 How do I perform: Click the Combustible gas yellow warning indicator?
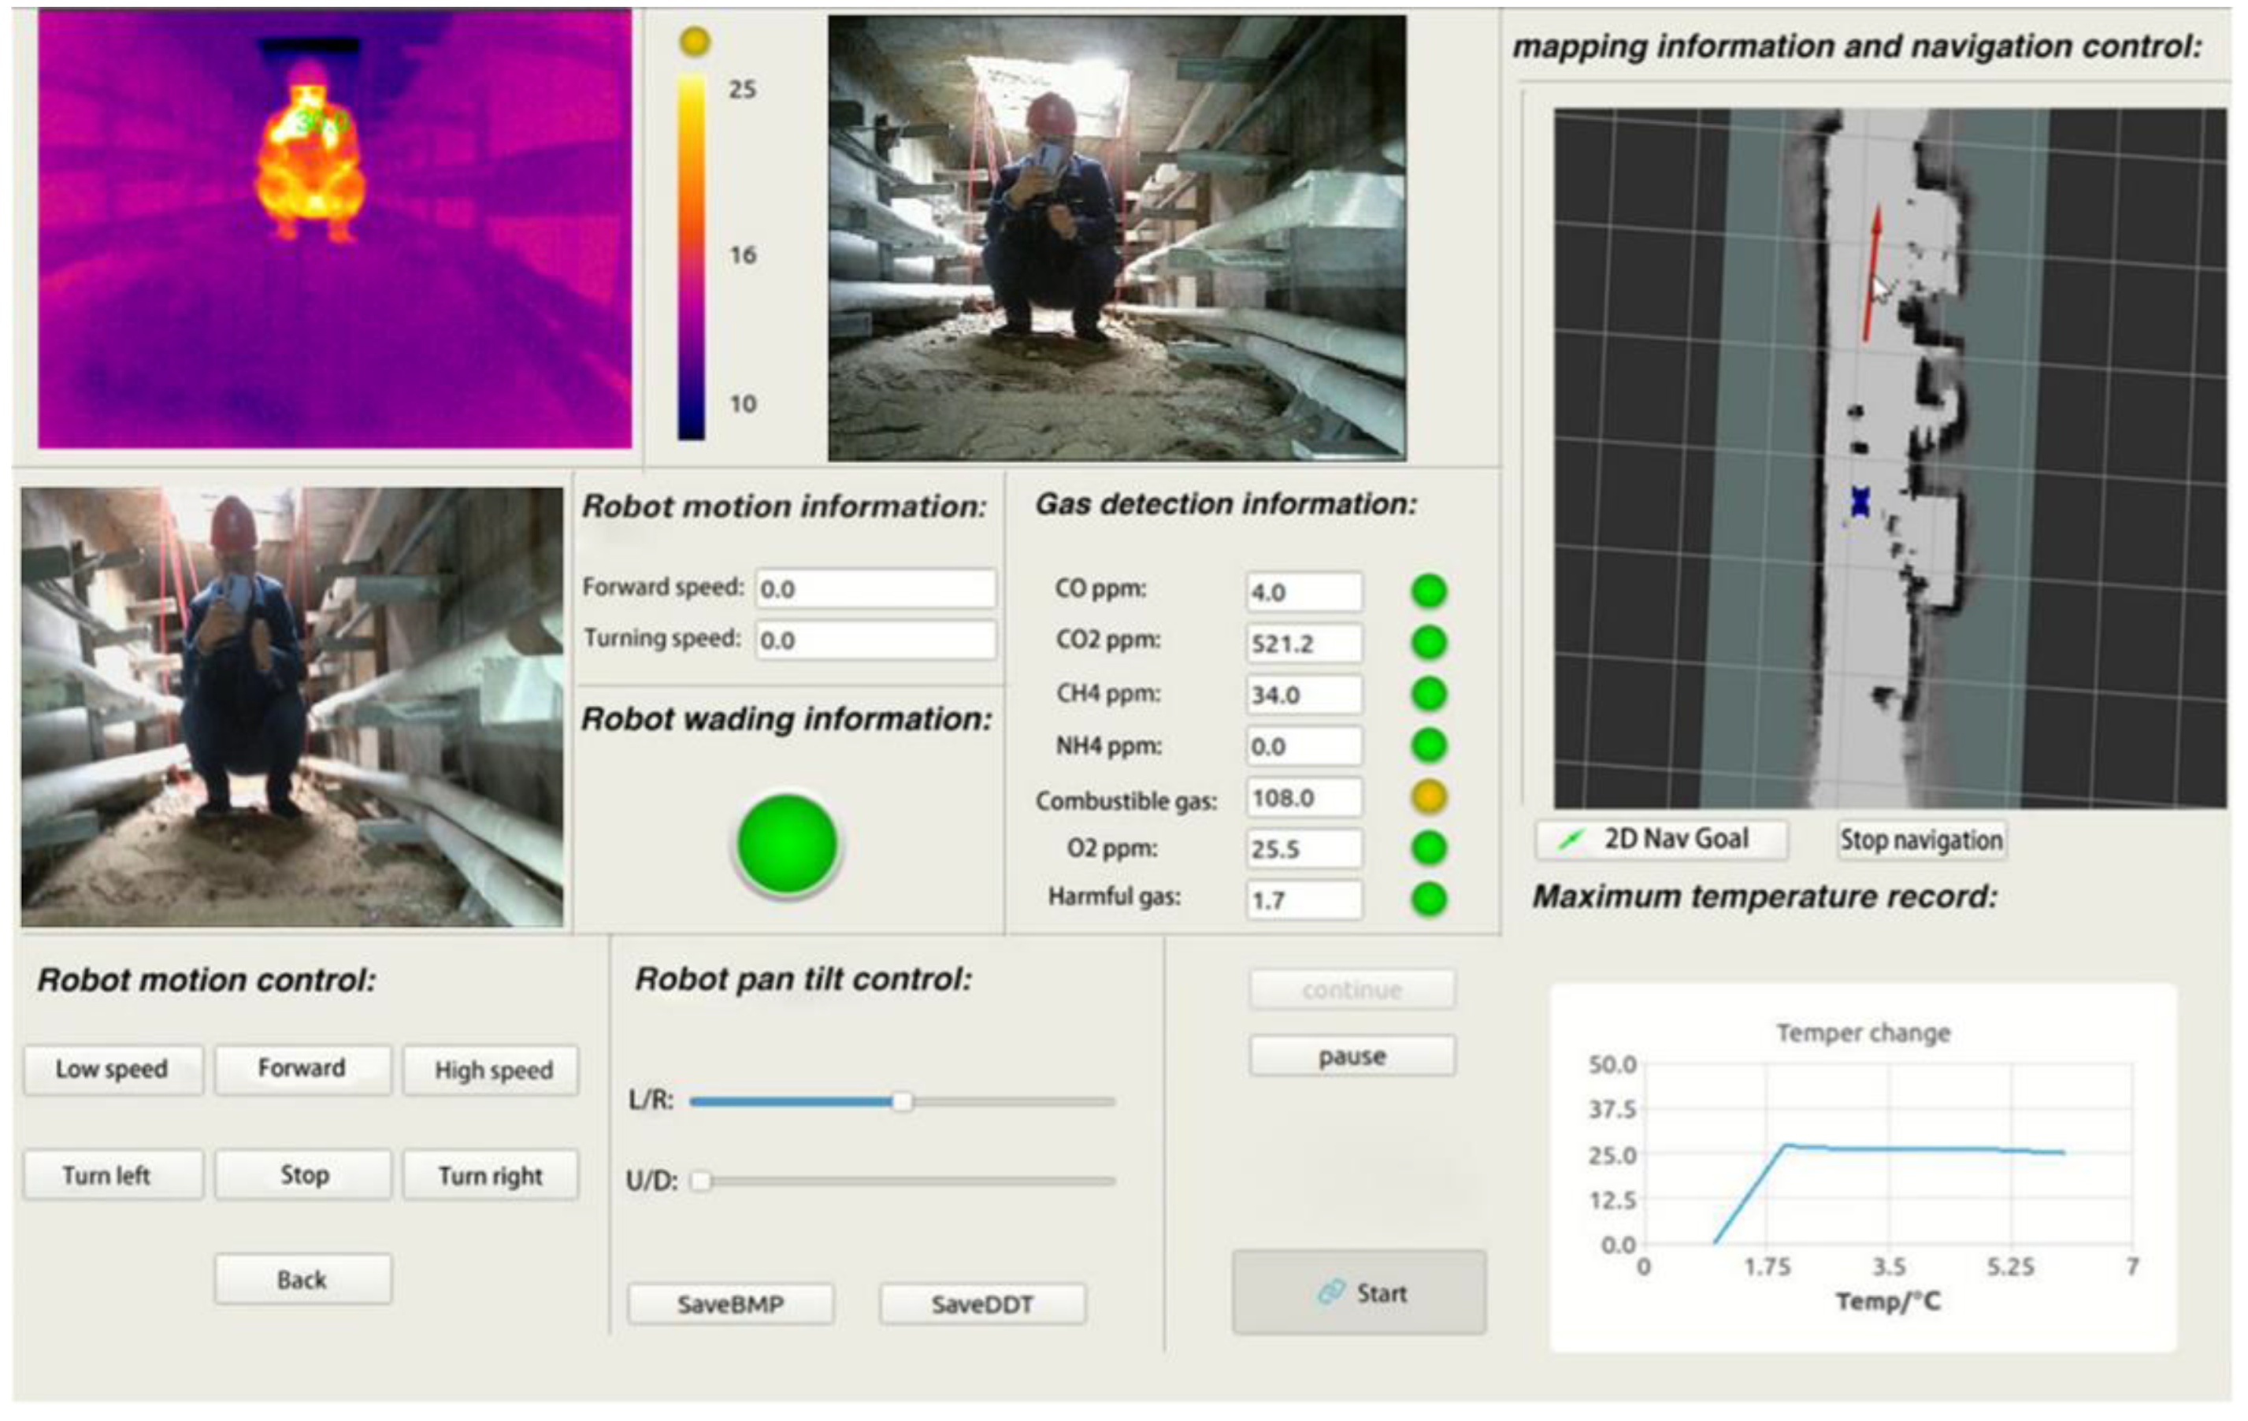pyautogui.click(x=1428, y=796)
